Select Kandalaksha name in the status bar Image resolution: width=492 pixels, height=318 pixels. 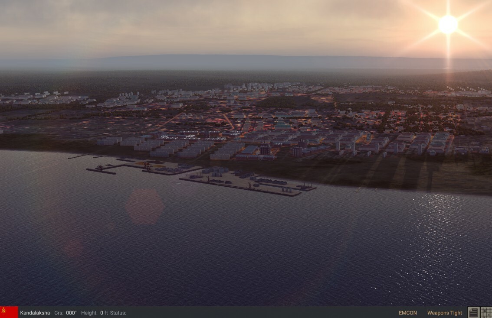tap(36, 312)
